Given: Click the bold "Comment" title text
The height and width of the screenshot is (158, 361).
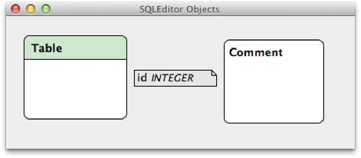Looking at the screenshot, I should pos(256,53).
